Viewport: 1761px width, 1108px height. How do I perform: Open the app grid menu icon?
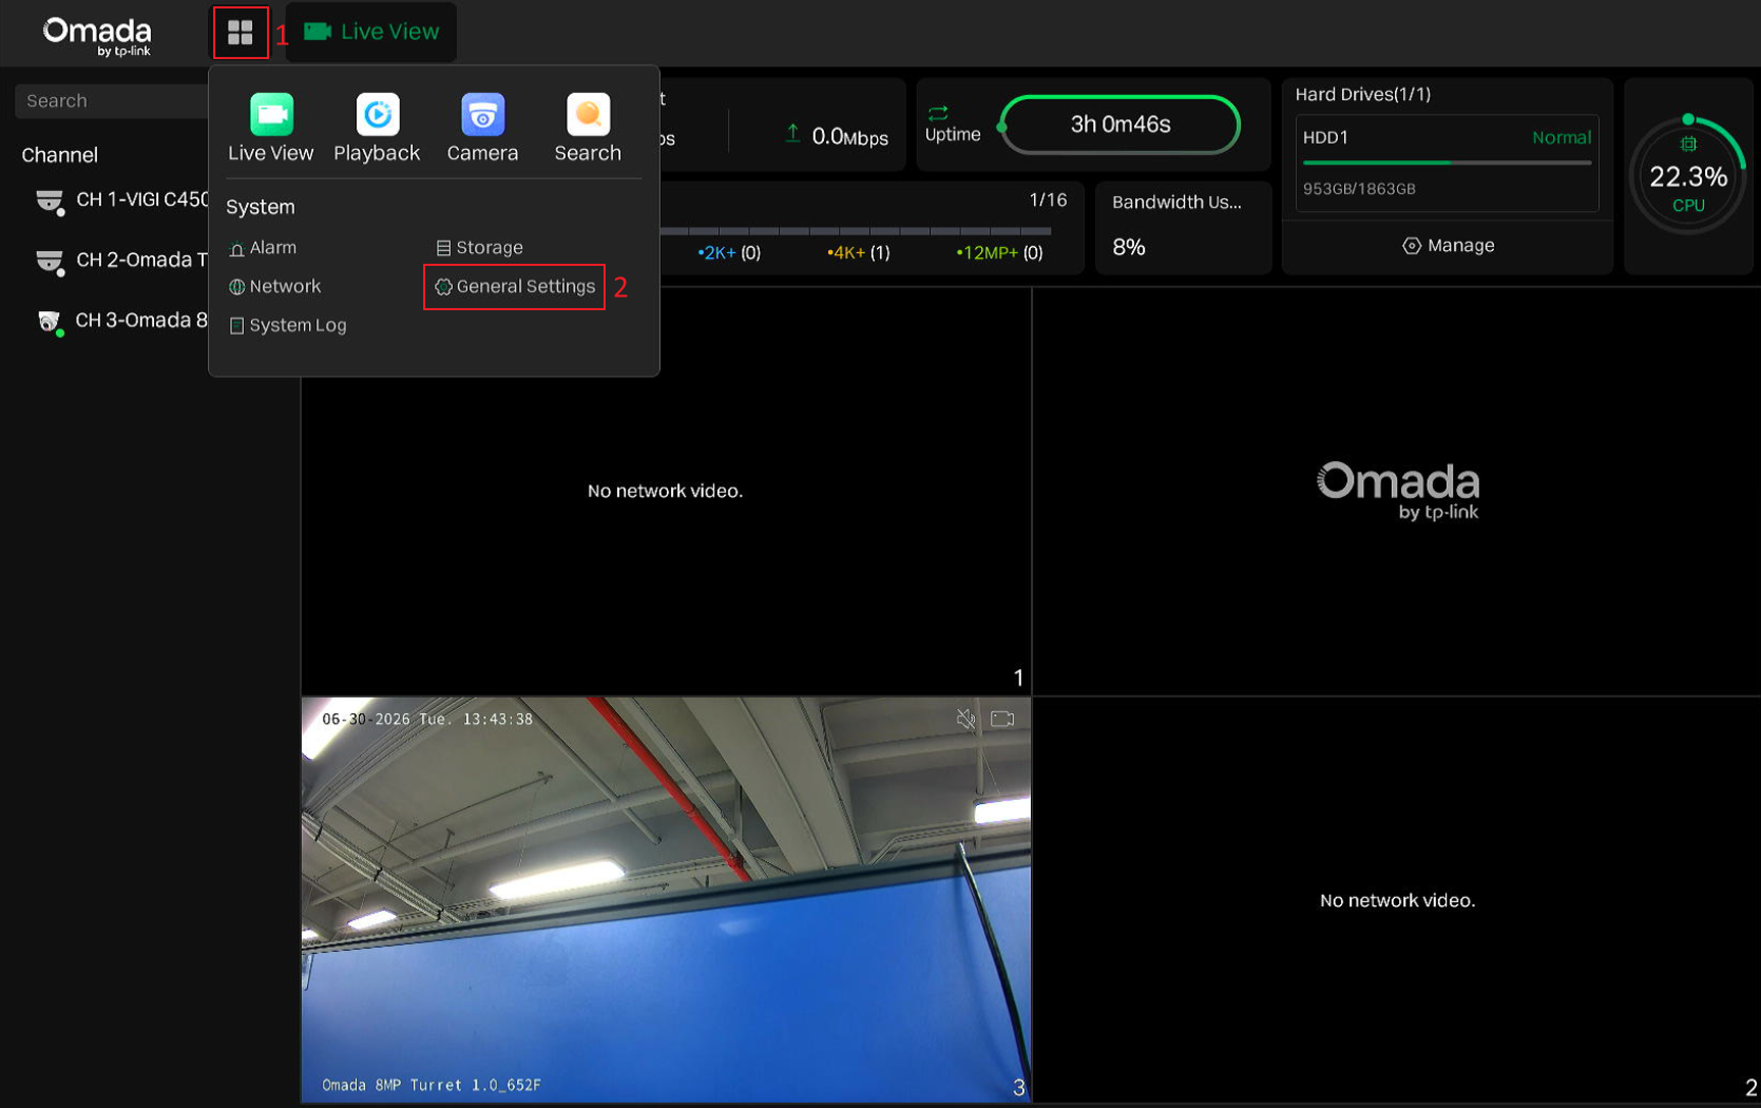240,32
